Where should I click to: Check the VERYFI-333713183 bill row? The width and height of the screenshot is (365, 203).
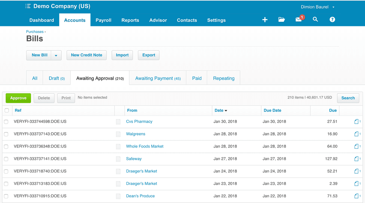click(x=6, y=184)
